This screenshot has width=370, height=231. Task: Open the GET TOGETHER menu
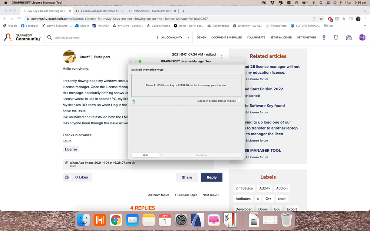[x=306, y=37]
